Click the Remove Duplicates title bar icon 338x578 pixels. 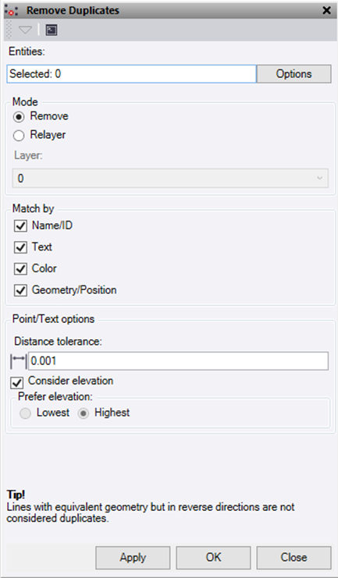click(x=13, y=10)
